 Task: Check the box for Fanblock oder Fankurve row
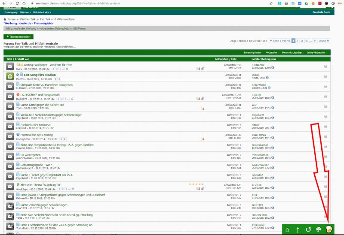pos(326,125)
